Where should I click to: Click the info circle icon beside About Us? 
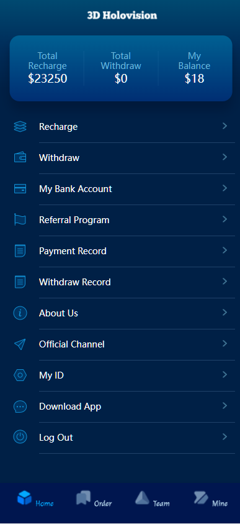pyautogui.click(x=20, y=313)
